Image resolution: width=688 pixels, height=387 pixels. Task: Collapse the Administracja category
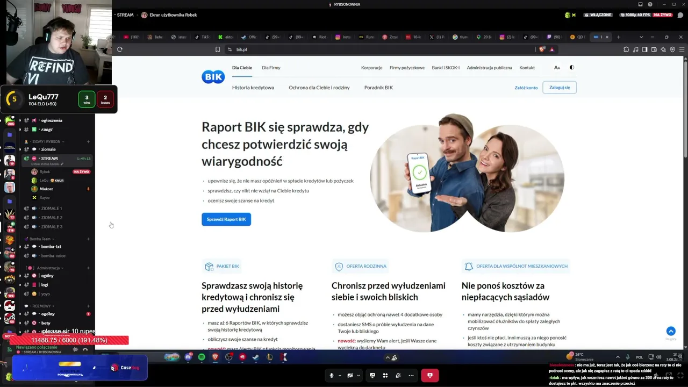[x=48, y=268]
